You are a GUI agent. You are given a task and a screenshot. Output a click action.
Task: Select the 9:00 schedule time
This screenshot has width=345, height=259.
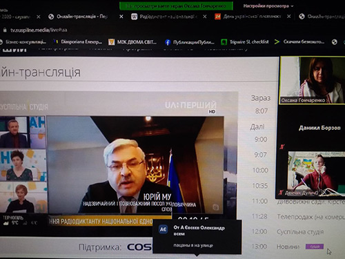pyautogui.click(x=261, y=140)
